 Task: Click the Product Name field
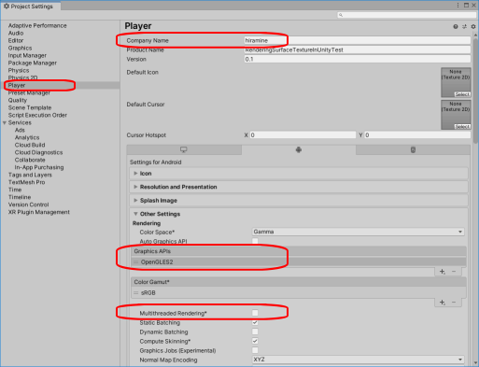coord(358,49)
